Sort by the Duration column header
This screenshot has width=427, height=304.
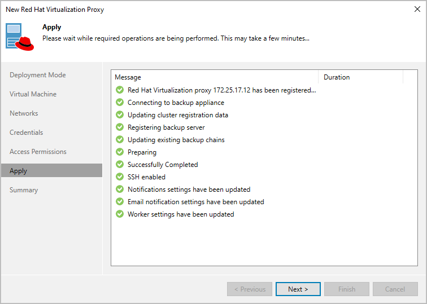click(x=360, y=77)
